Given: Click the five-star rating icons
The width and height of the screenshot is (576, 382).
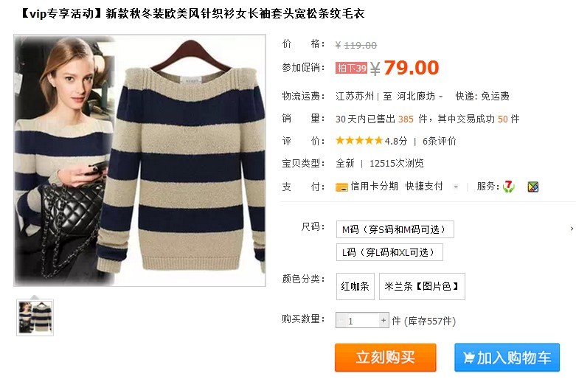Looking at the screenshot, I should pos(359,140).
